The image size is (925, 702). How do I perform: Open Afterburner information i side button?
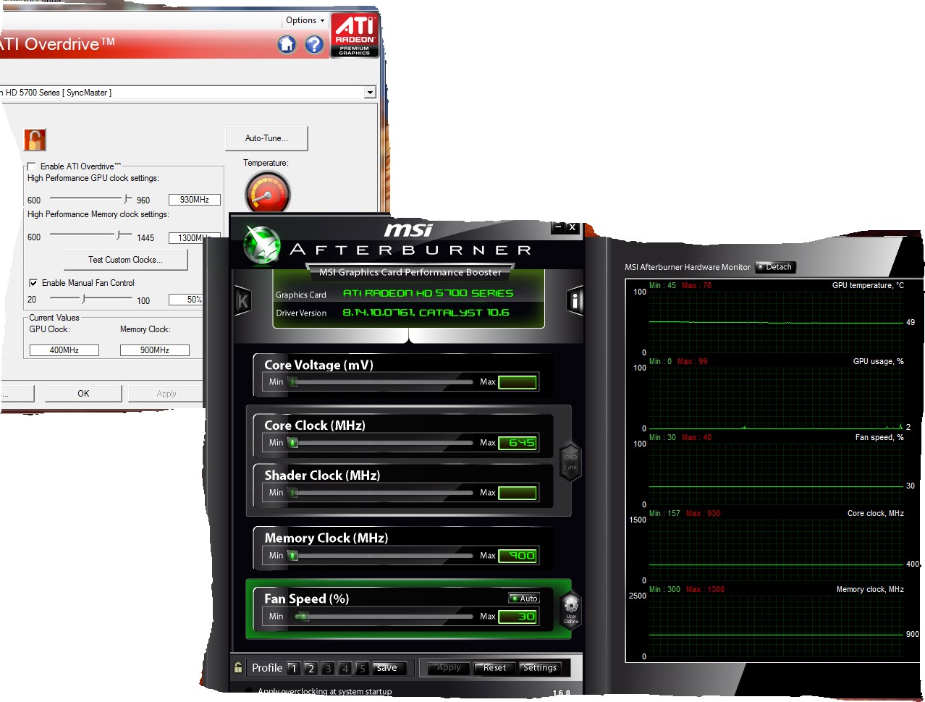click(575, 300)
